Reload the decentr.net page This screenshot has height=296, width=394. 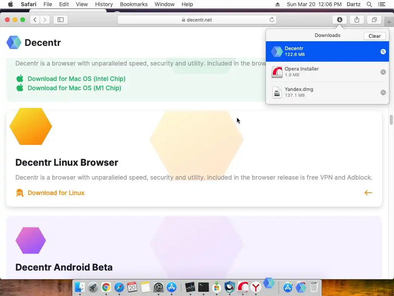click(x=272, y=20)
